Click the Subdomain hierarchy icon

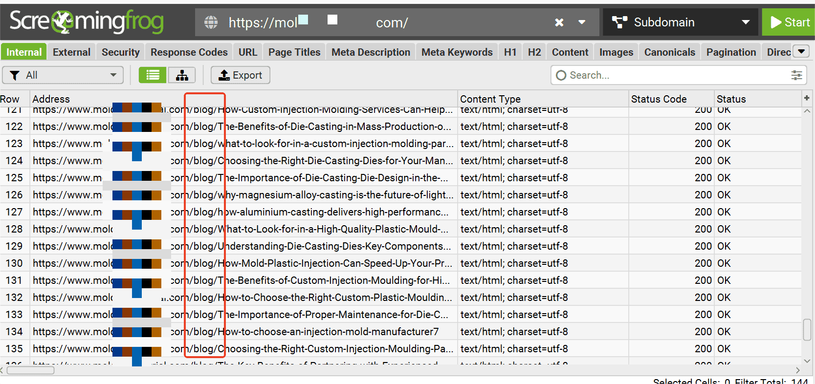pyautogui.click(x=619, y=22)
